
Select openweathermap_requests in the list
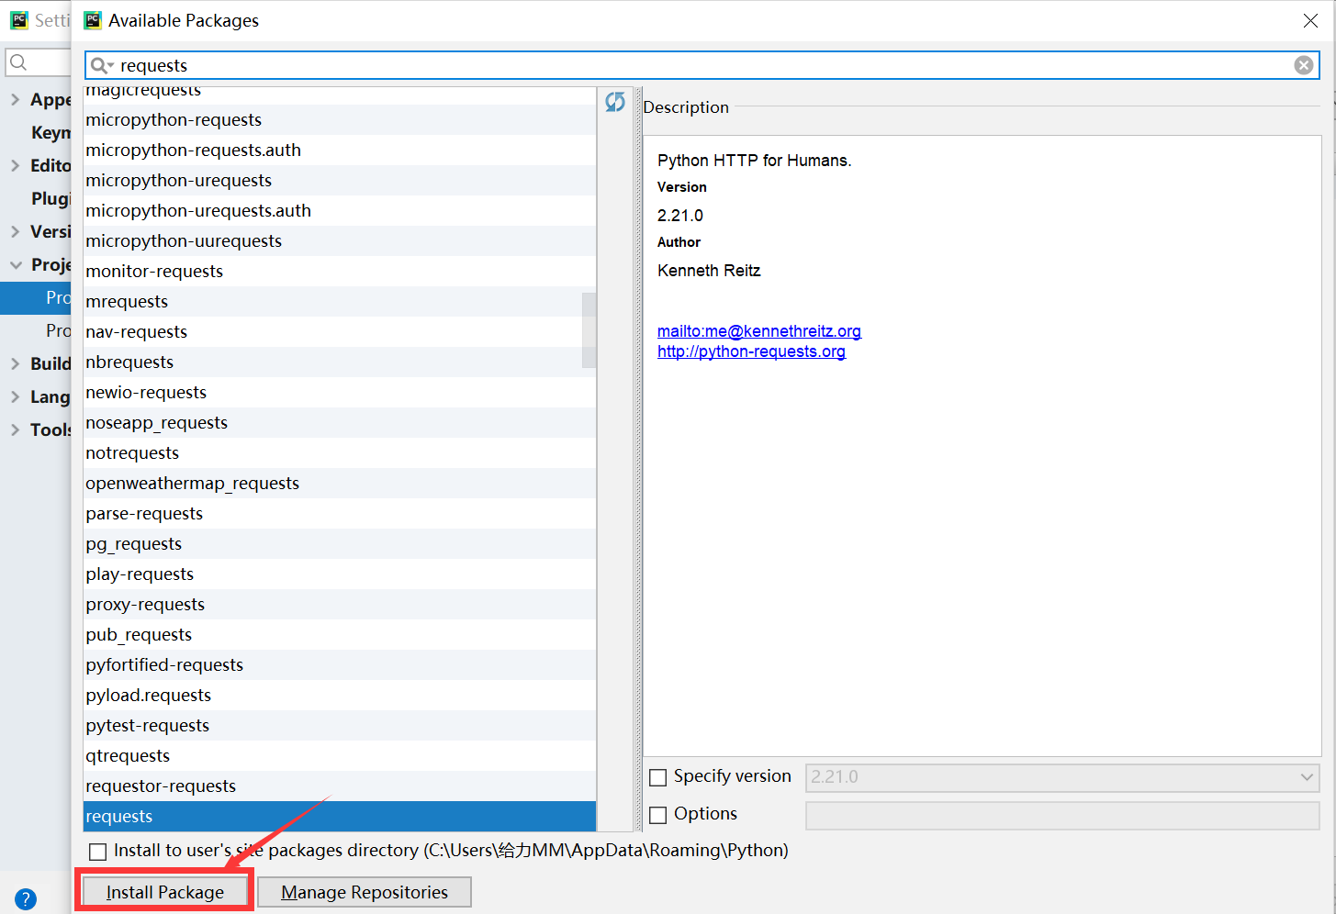[x=340, y=484]
